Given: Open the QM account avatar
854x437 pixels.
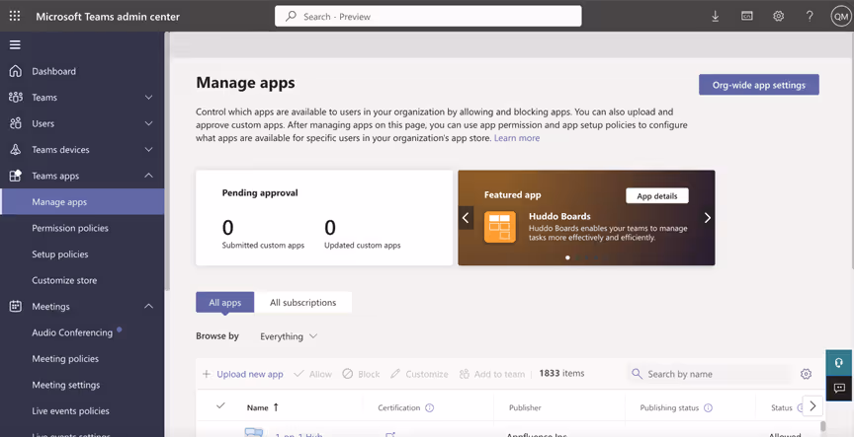Looking at the screenshot, I should click(x=841, y=17).
